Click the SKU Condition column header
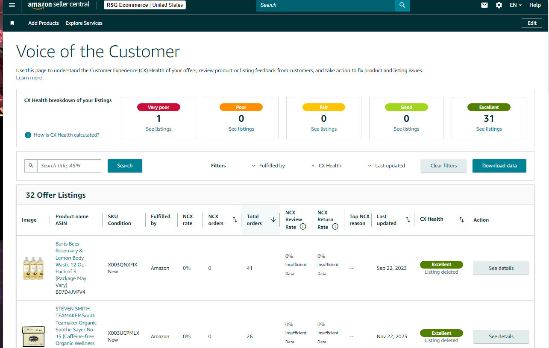This screenshot has height=348, width=549. [120, 220]
